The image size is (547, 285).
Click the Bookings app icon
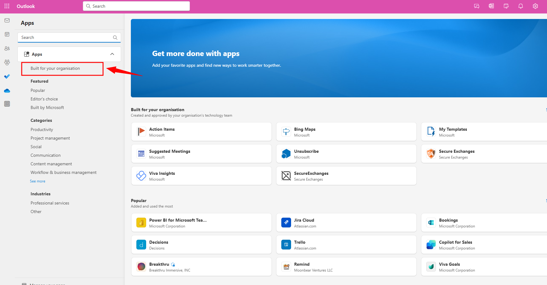(431, 223)
